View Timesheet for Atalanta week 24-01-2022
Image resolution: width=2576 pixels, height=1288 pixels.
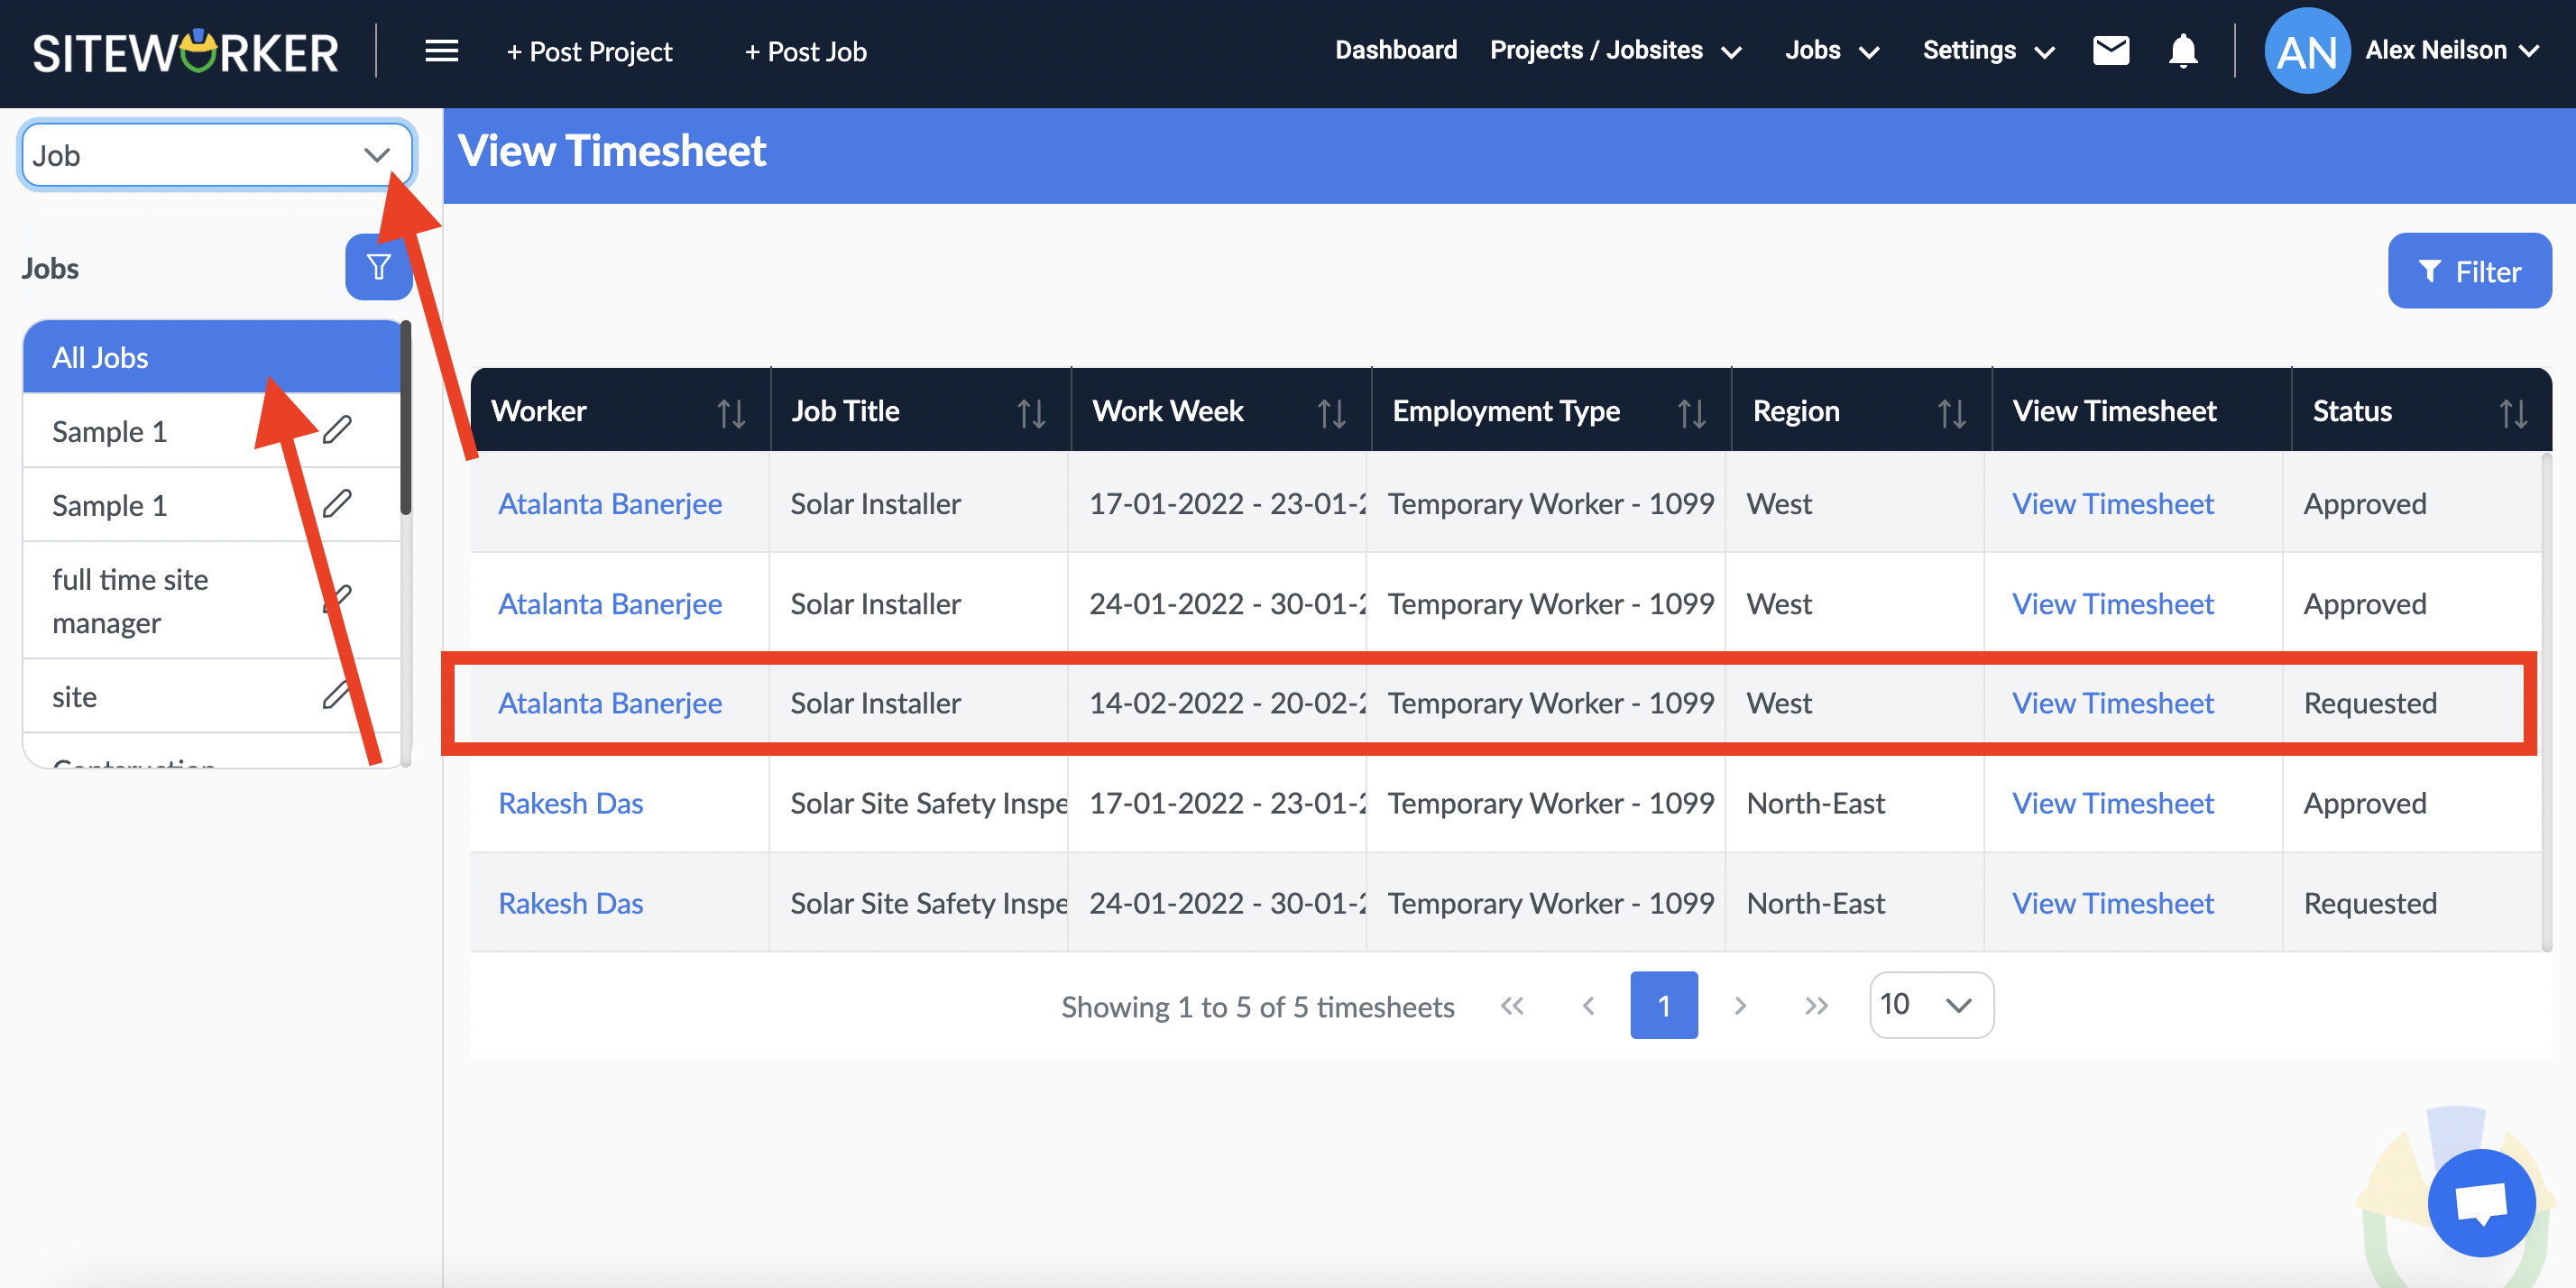click(2112, 603)
